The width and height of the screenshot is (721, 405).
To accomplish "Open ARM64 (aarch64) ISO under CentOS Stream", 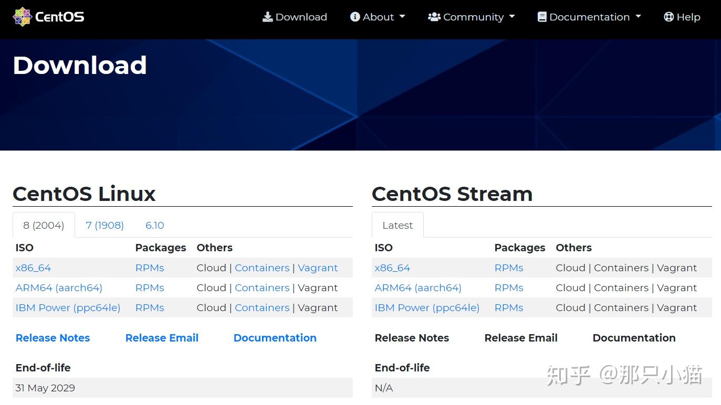I will [418, 287].
